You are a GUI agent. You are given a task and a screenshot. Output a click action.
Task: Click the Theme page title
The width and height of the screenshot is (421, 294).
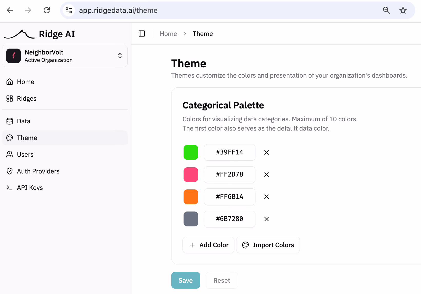[x=189, y=63]
